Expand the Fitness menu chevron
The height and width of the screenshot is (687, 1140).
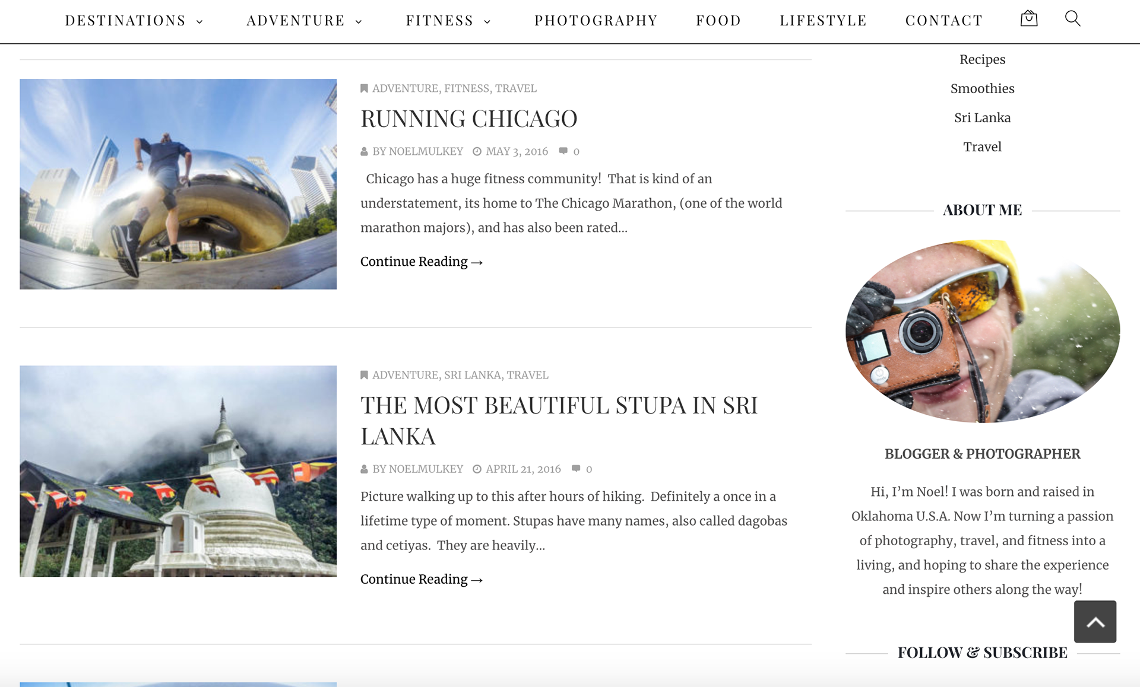[487, 22]
